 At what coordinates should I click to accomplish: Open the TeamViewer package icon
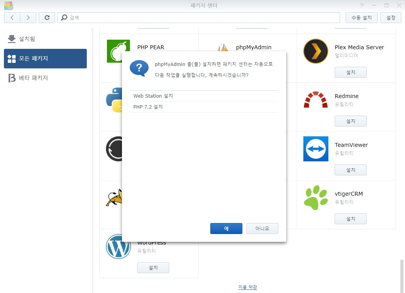click(x=315, y=149)
